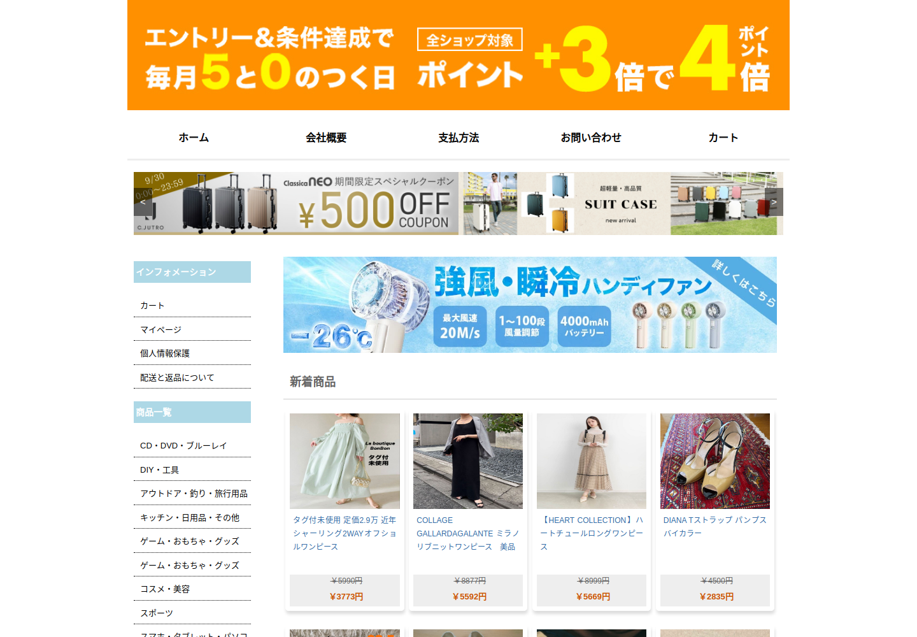
Task: Click the ¥5592円 price
Action: [x=469, y=597]
